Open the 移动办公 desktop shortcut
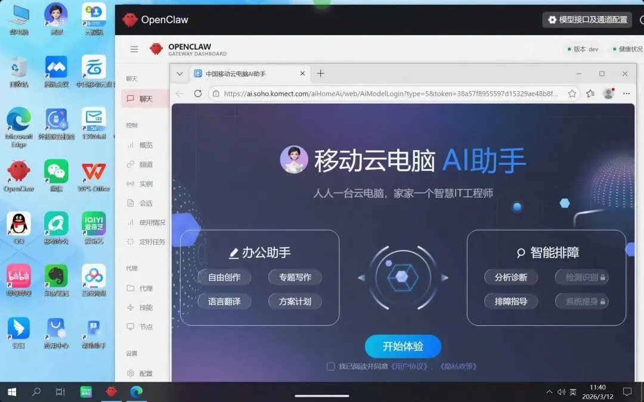644x402 pixels. [x=56, y=228]
